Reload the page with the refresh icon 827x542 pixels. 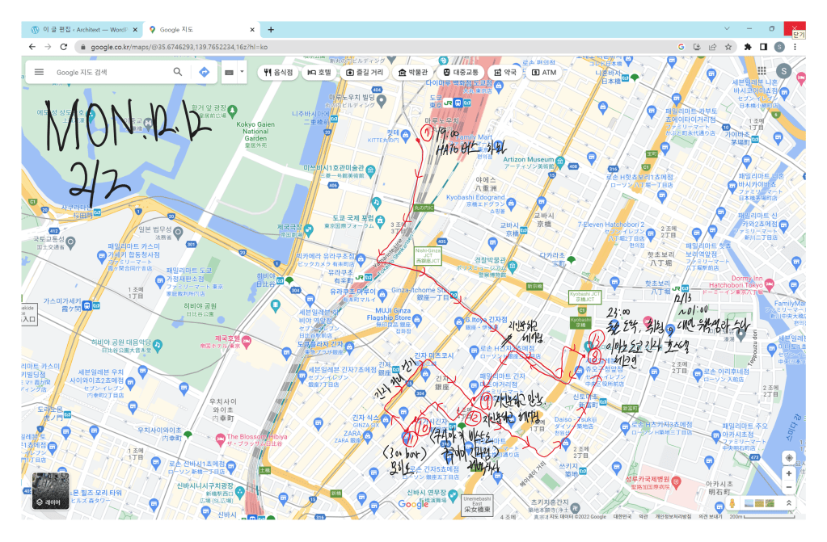click(64, 47)
